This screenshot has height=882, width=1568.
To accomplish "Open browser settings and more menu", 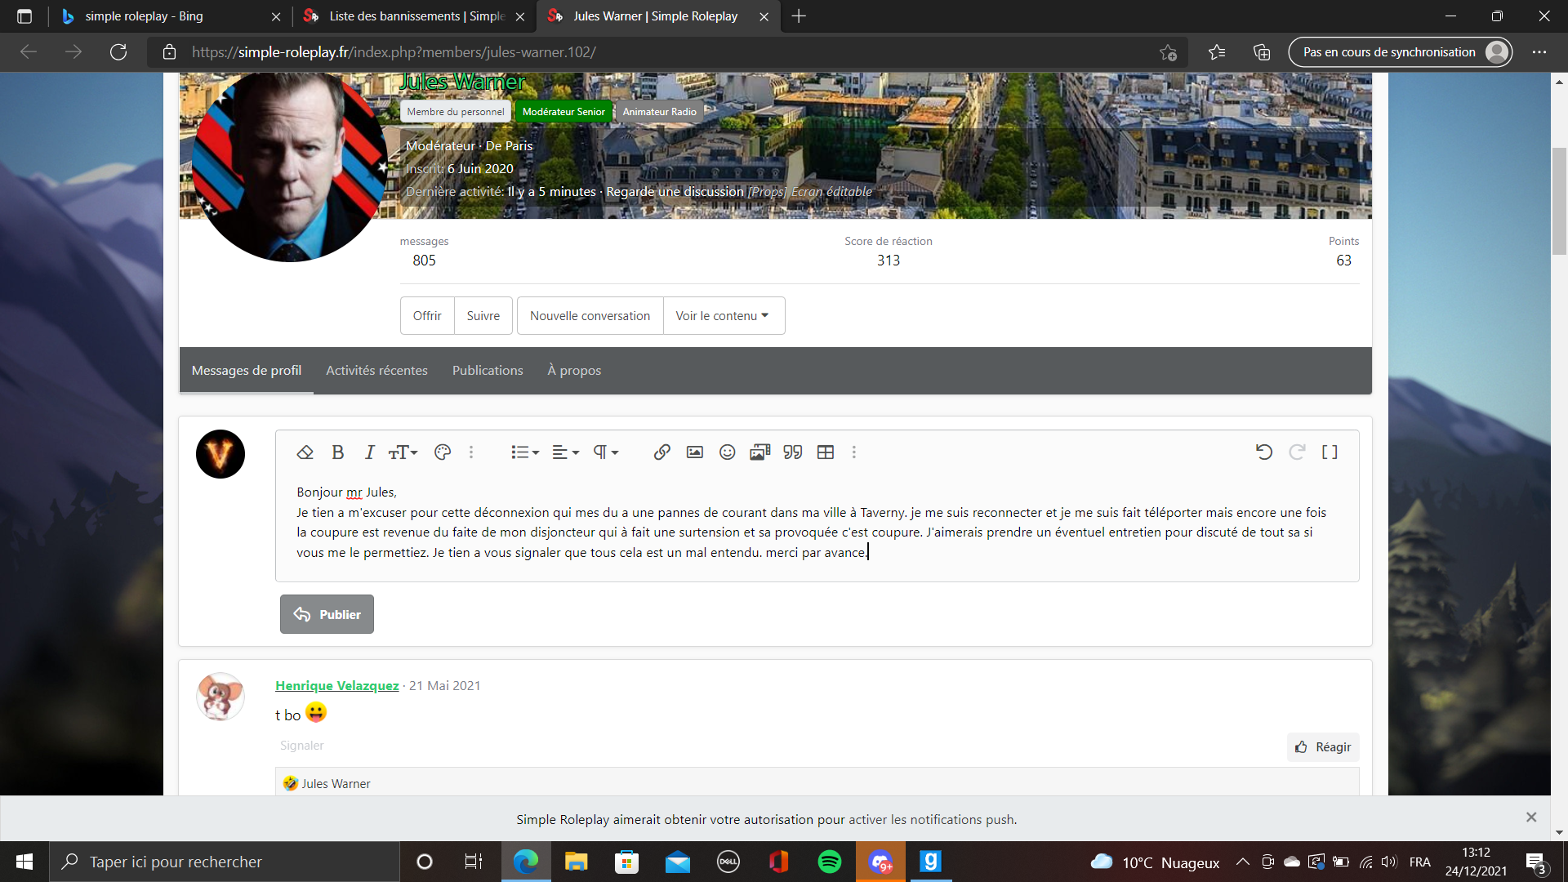I will 1539,52.
